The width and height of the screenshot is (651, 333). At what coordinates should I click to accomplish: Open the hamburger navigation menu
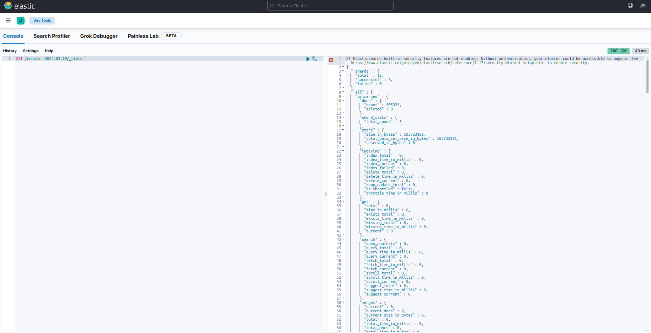pos(8,20)
